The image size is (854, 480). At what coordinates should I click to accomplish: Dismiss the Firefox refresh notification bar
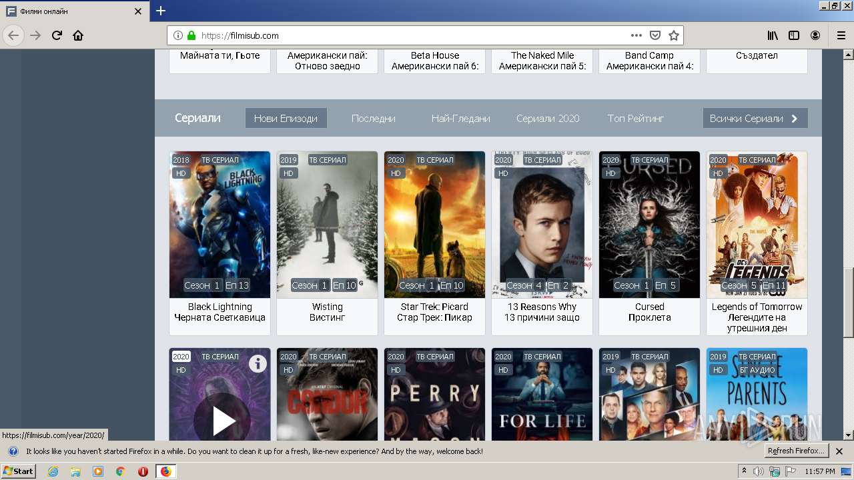[x=839, y=451]
